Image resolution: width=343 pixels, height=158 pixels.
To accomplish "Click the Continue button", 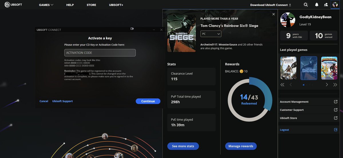I will pyautogui.click(x=148, y=101).
